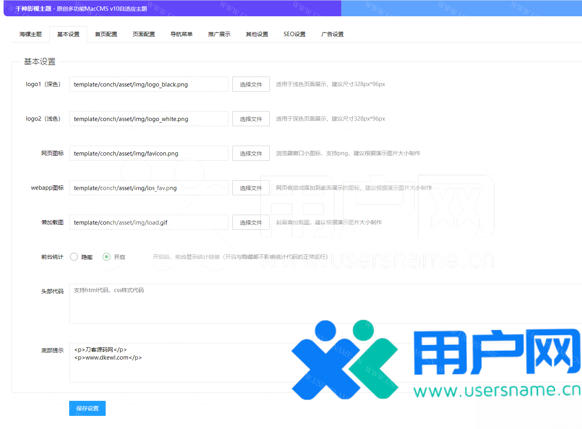Switch to the 推广展示 tab
The image size is (582, 429).
pyautogui.click(x=219, y=34)
